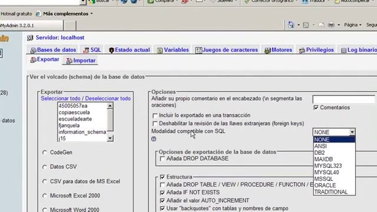Uncheck Añadir el valor AUTO_INCREMENT
Image resolution: width=377 pixels, height=212 pixels.
[x=163, y=201]
